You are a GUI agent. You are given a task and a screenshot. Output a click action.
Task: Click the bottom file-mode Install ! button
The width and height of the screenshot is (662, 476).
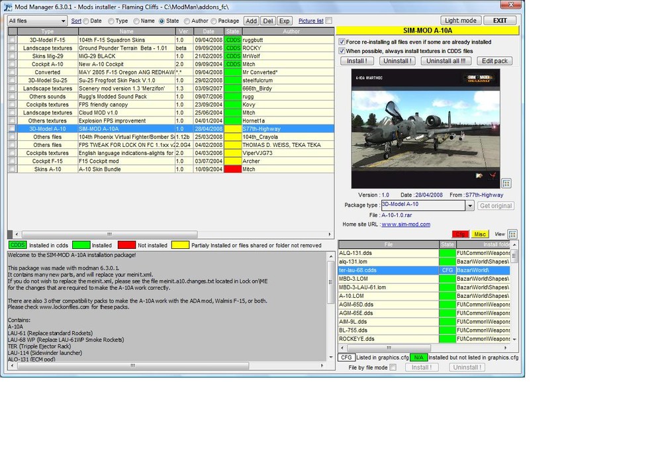(422, 367)
